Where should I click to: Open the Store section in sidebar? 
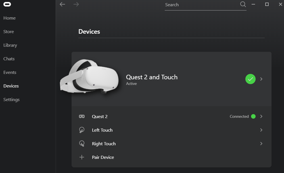9,32
